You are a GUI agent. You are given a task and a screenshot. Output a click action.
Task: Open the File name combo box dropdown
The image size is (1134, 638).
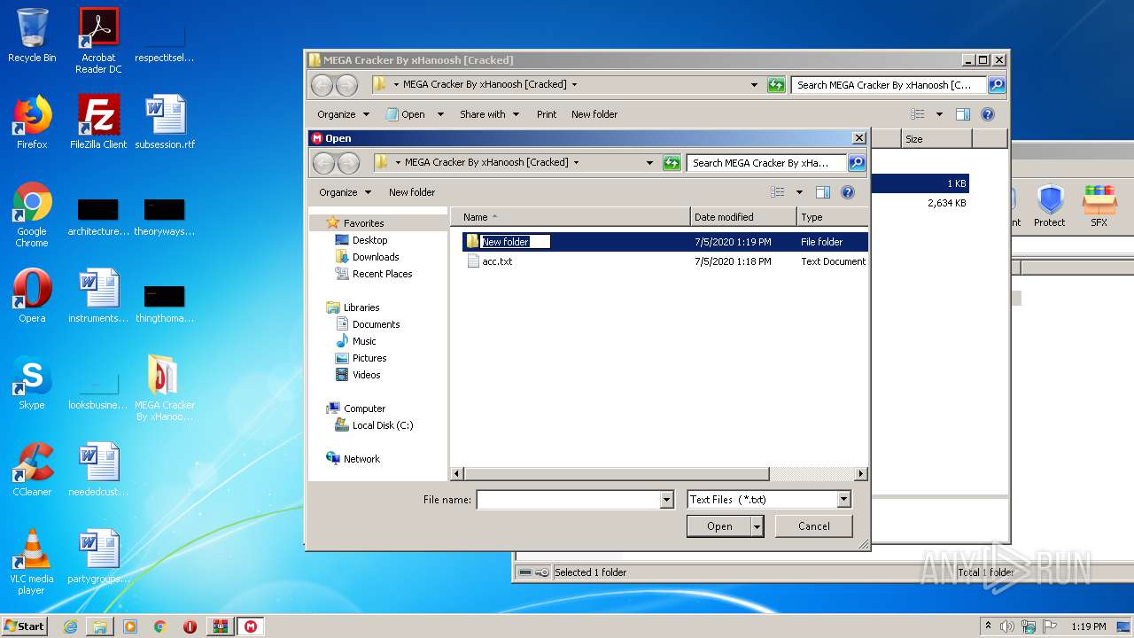[667, 500]
